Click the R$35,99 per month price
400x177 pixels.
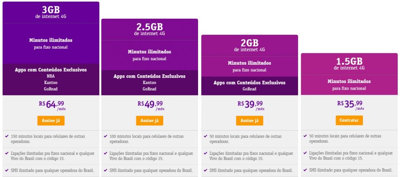pyautogui.click(x=350, y=104)
